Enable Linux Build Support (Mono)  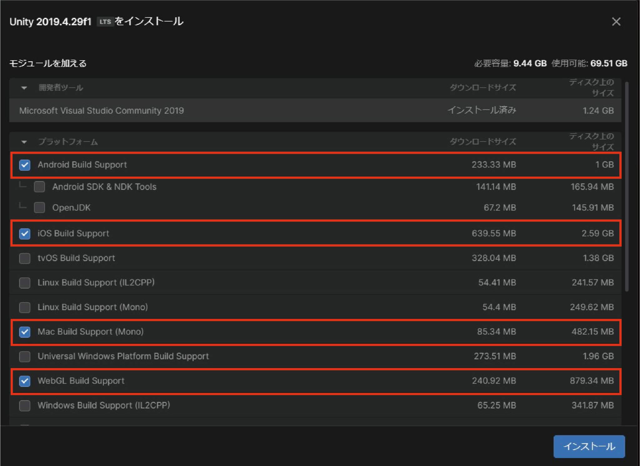click(x=25, y=307)
